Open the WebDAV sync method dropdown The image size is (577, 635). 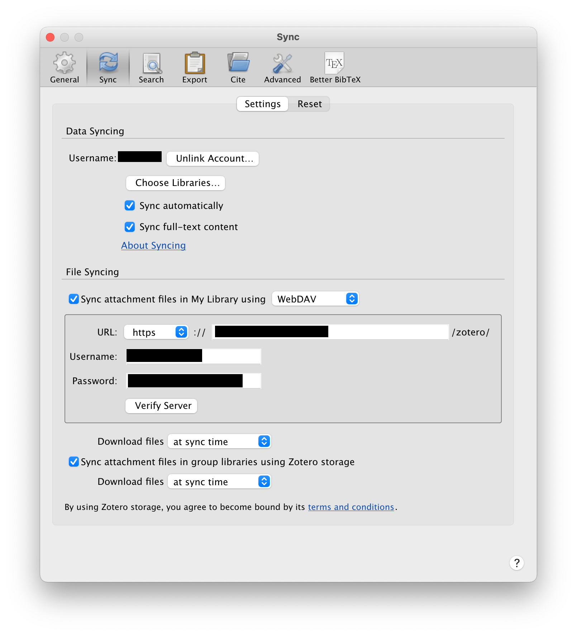315,299
